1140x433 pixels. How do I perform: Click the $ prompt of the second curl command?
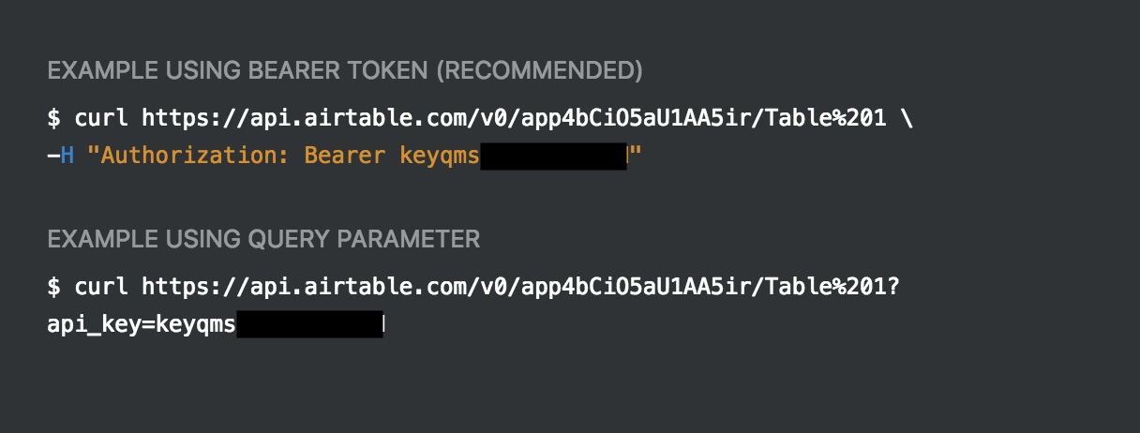click(53, 288)
